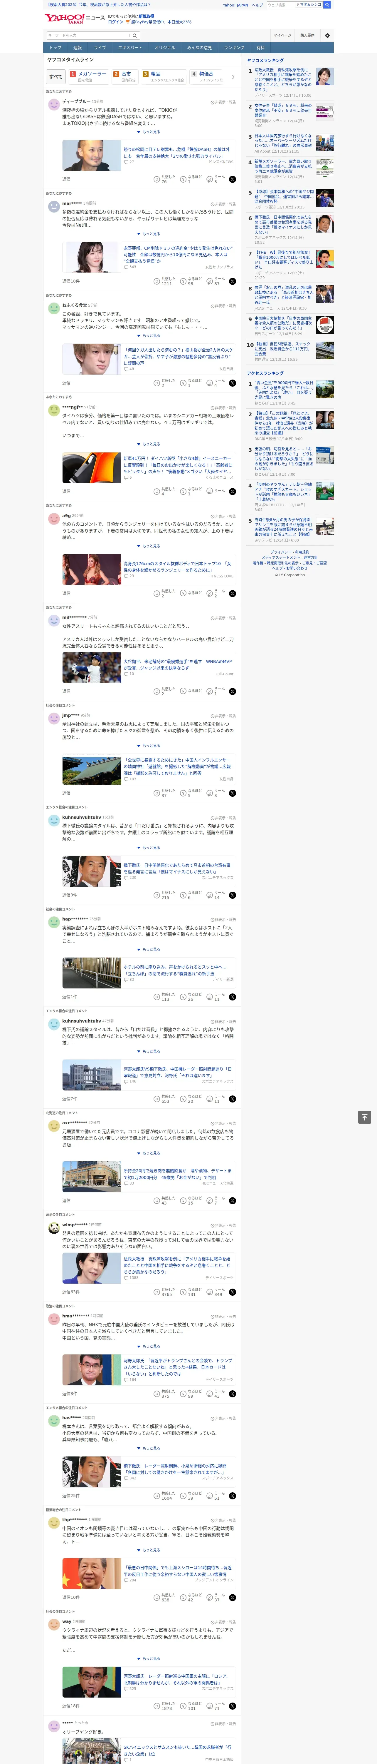The width and height of the screenshot is (377, 1764).
Task: Open プライバシー・利用規約 footer link
Action: click(x=290, y=552)
